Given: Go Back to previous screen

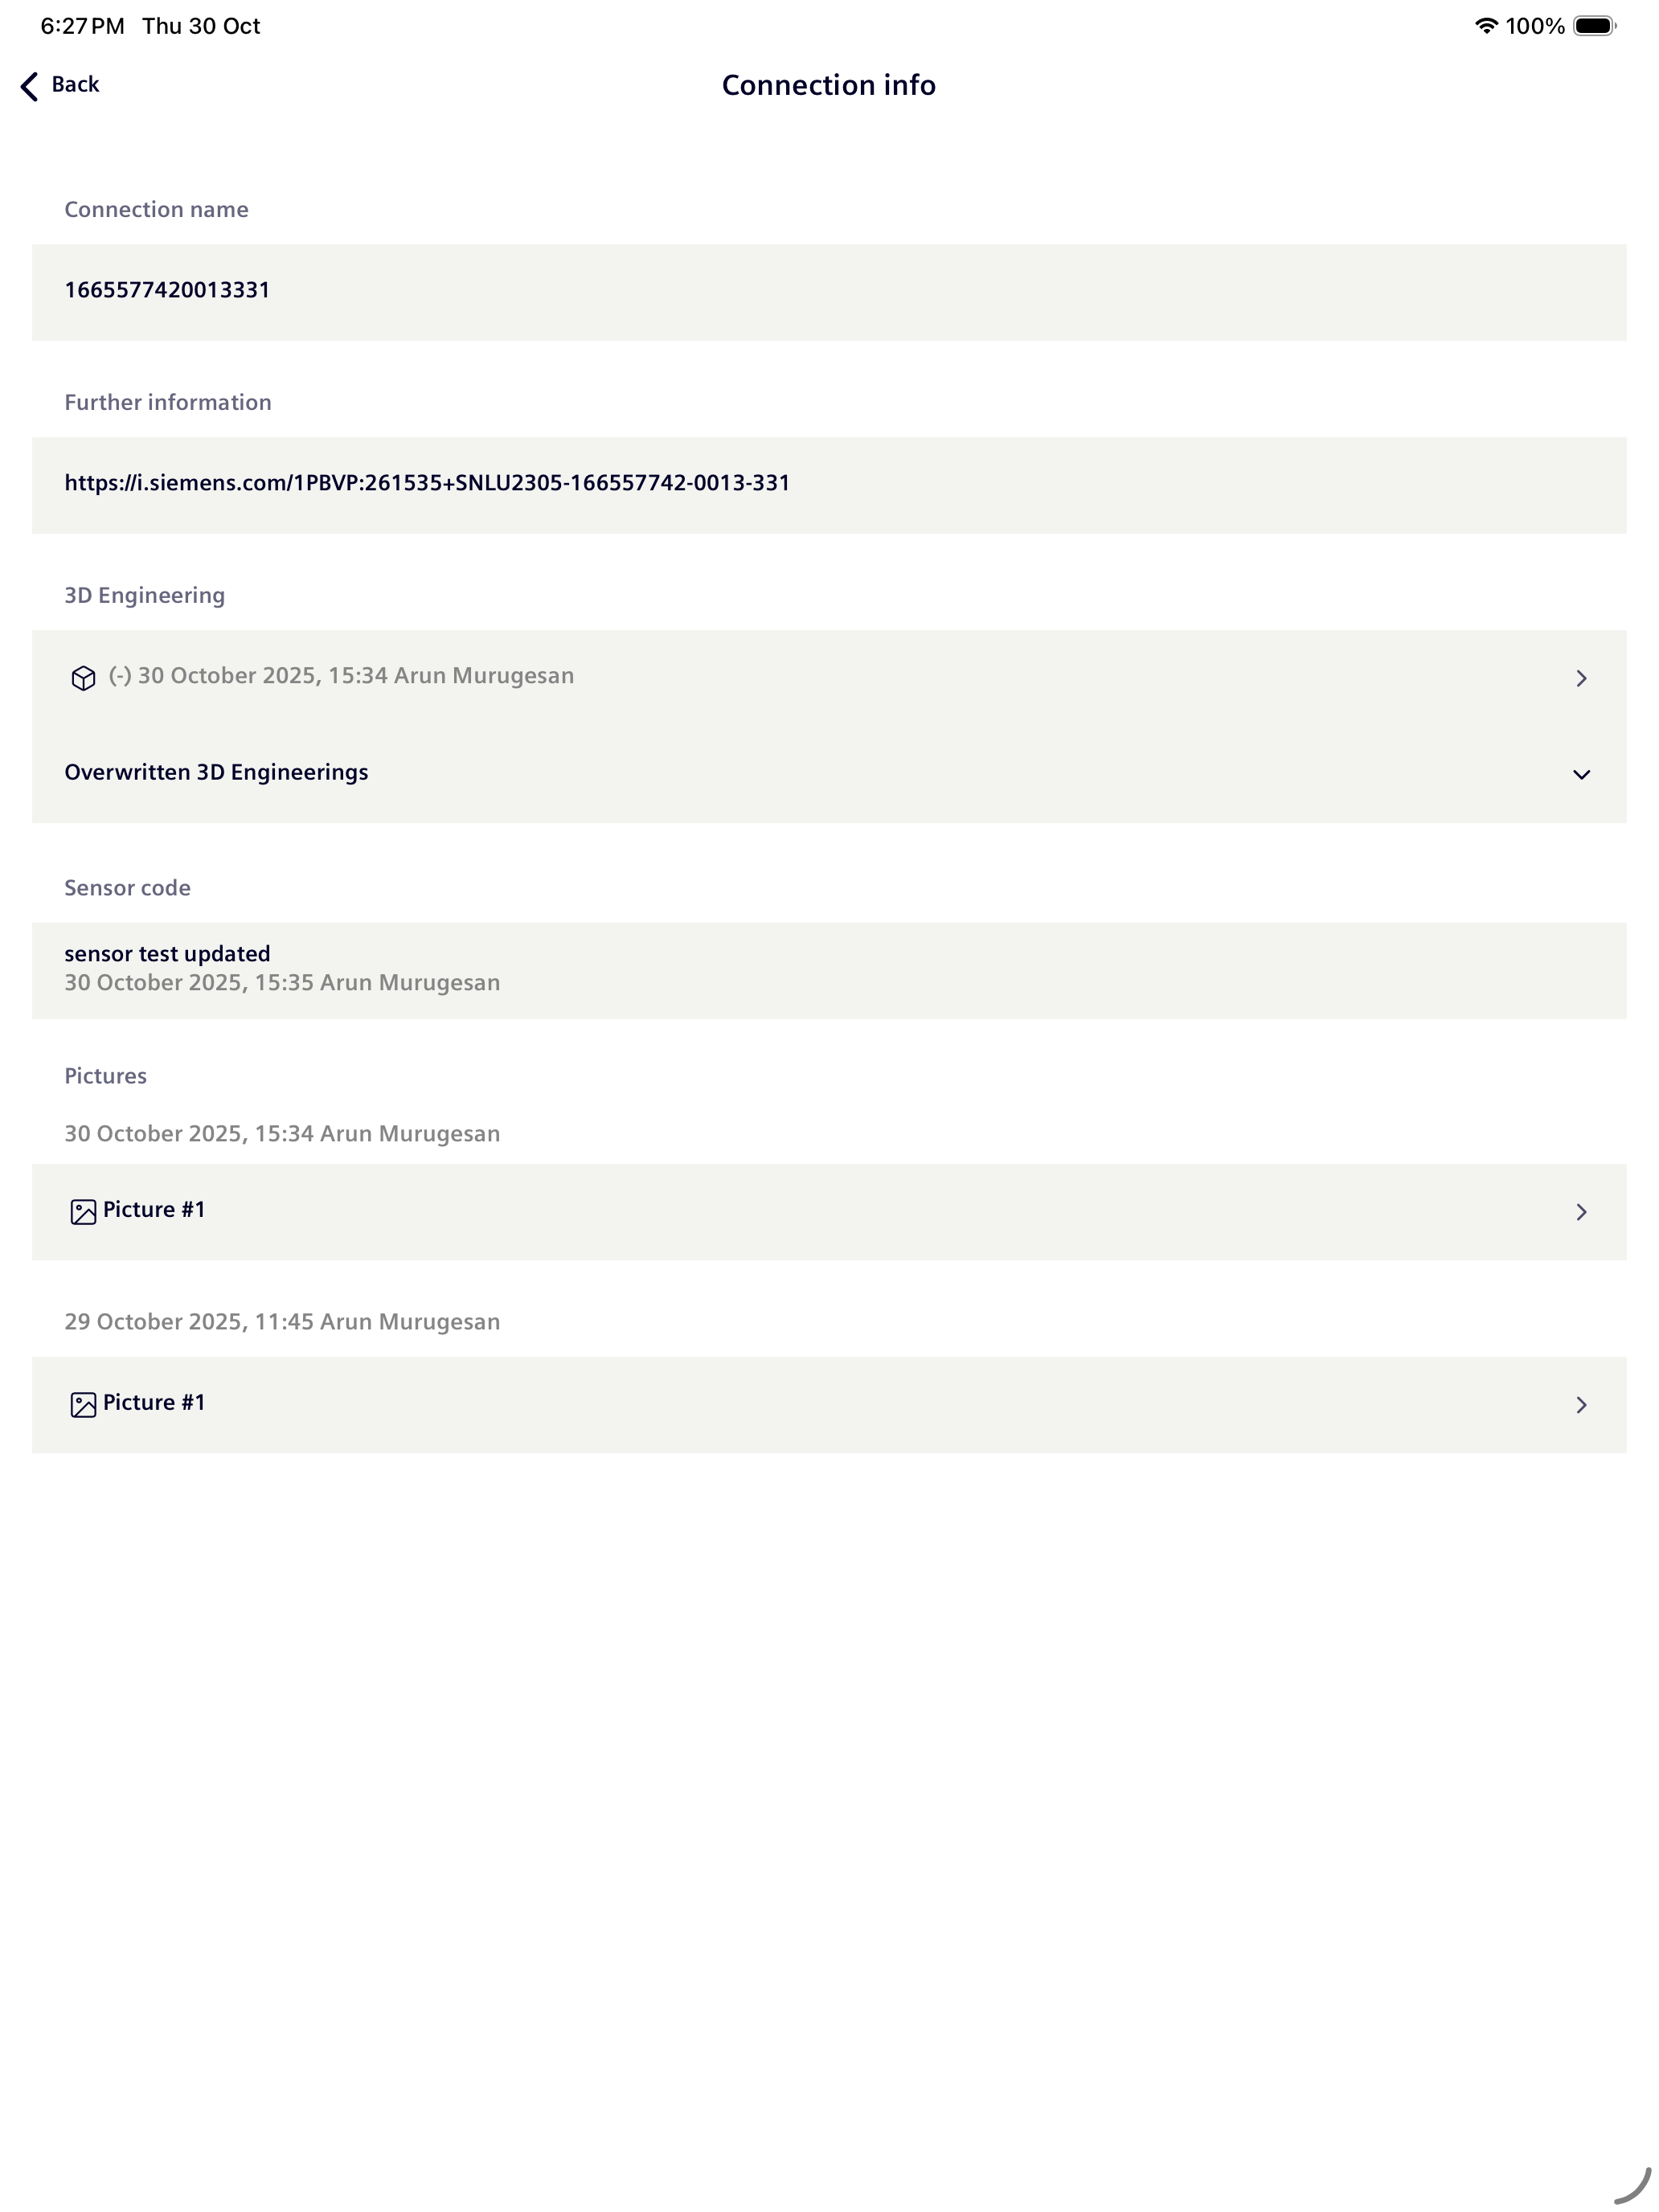Looking at the screenshot, I should tap(60, 85).
